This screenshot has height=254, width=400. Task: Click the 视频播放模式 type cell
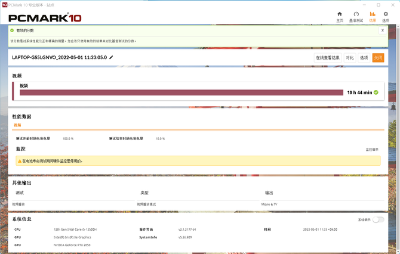(146, 205)
